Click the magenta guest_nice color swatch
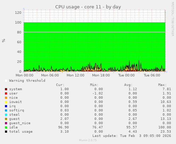This screenshot has height=144, width=176. click(x=6, y=123)
